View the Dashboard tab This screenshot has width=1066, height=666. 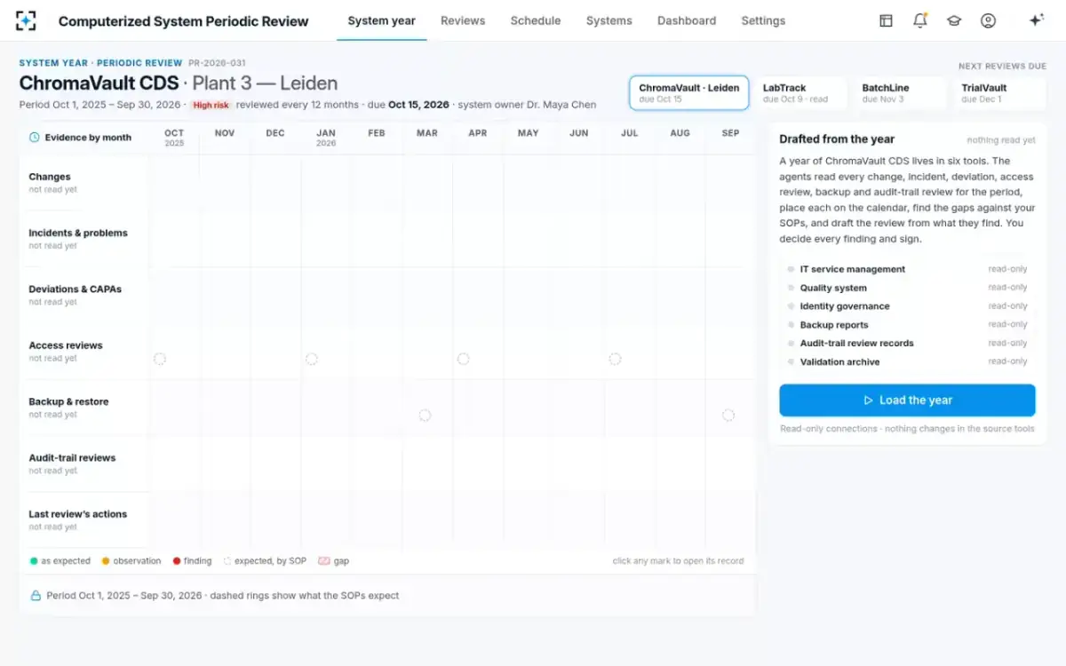pos(687,20)
